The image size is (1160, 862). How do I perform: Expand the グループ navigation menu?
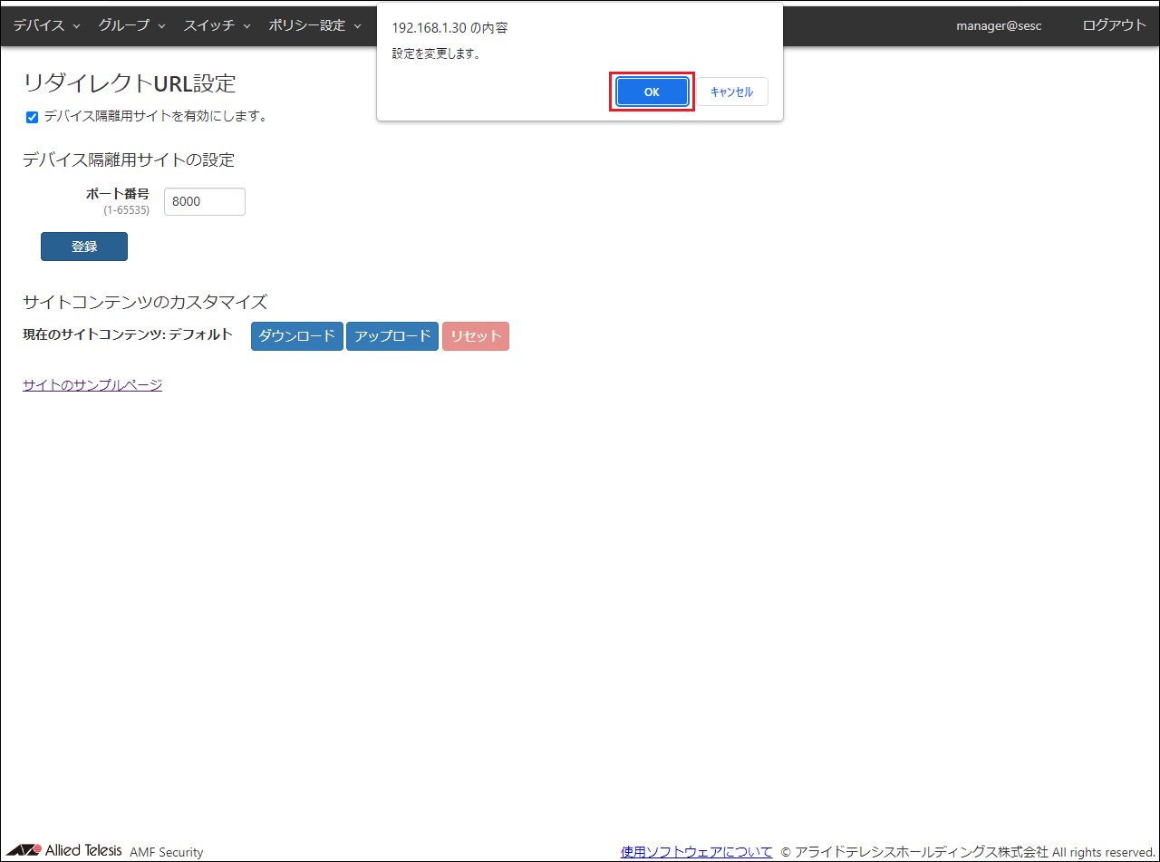(131, 25)
